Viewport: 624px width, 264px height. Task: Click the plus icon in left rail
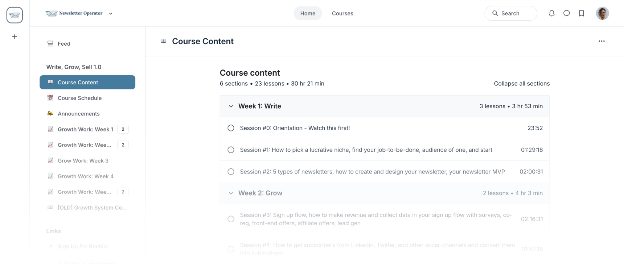pyautogui.click(x=15, y=37)
